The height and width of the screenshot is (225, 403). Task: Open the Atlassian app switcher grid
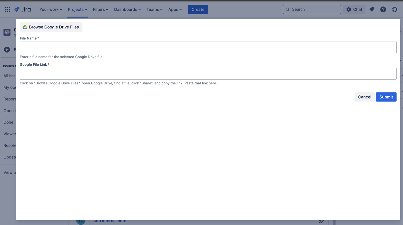(7, 9)
